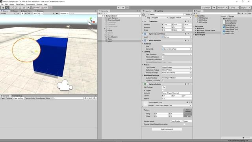Open the Layer dropdown in Inspector
252x142 pixels.
pos(183,18)
